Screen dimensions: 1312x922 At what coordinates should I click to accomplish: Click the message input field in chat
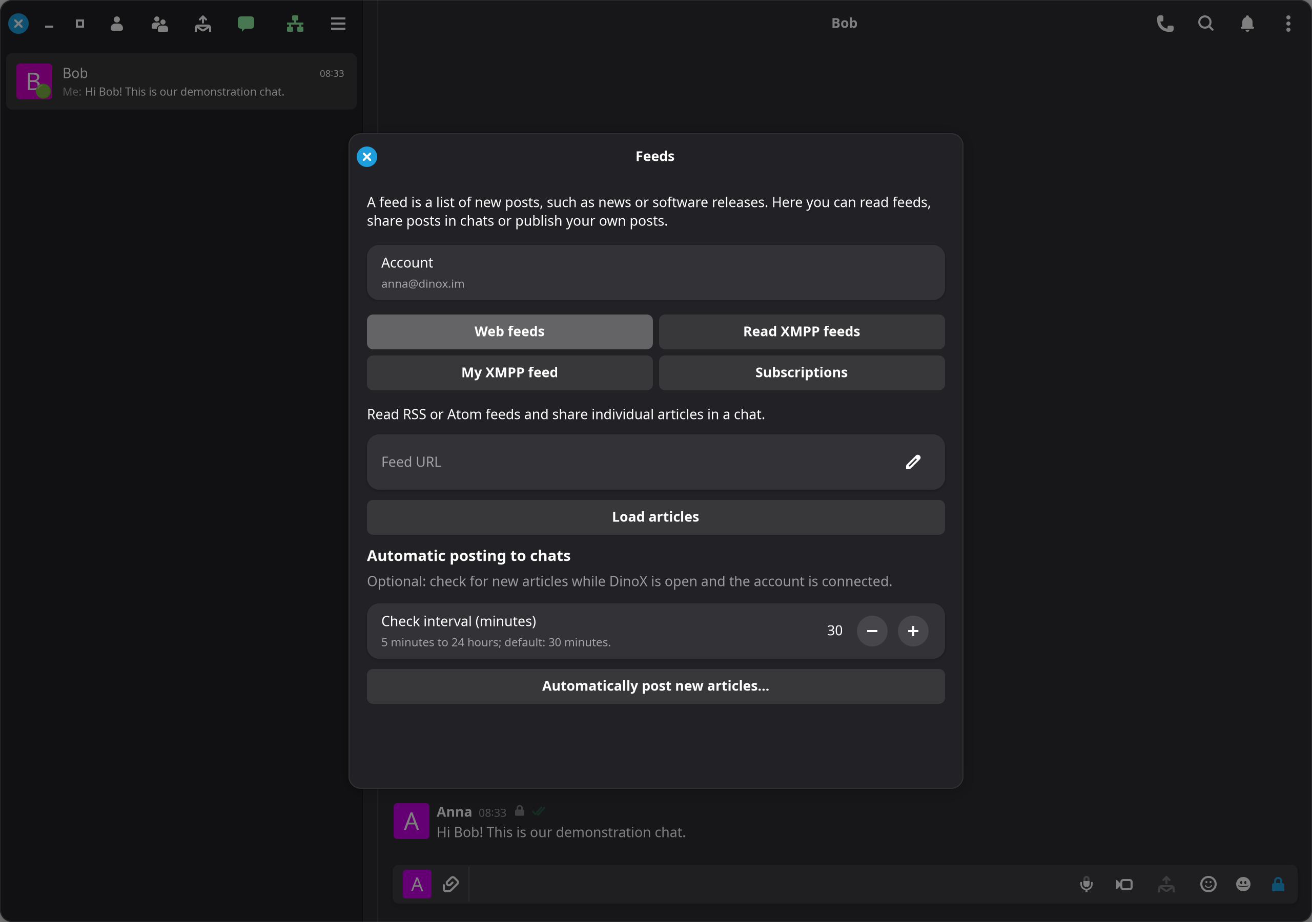point(769,884)
